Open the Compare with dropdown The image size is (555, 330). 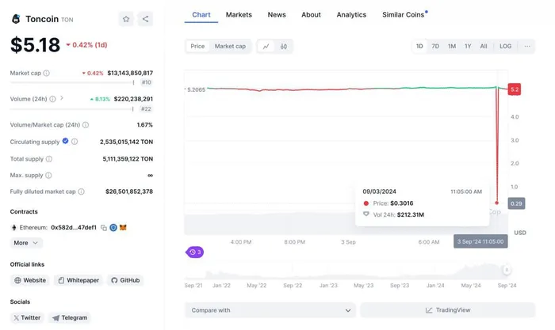click(x=270, y=310)
